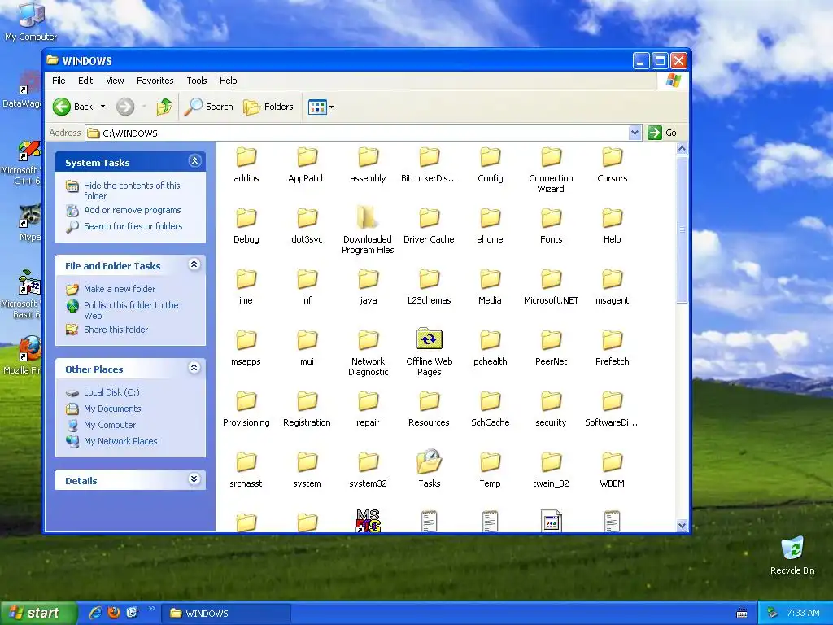The width and height of the screenshot is (833, 625).
Task: Select the system32 folder icon
Action: pos(369,462)
